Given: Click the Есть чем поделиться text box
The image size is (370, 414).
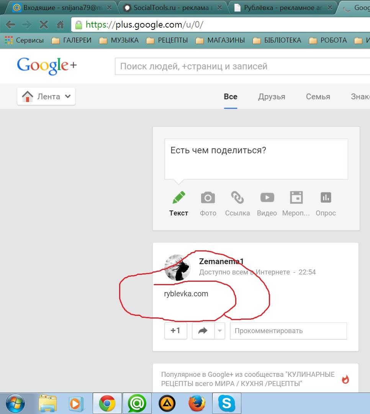Looking at the screenshot, I should click(256, 159).
